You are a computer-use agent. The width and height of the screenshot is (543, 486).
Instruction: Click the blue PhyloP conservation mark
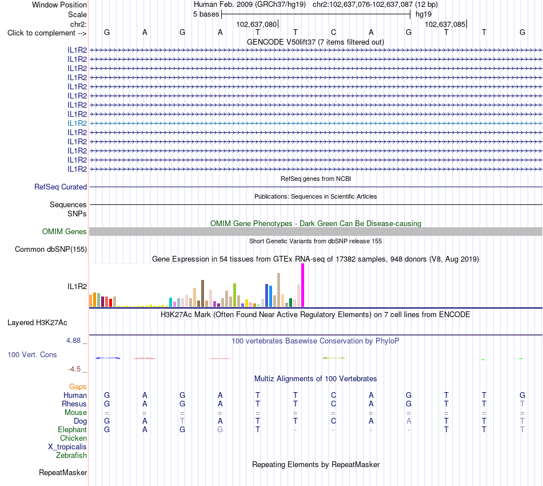point(107,358)
